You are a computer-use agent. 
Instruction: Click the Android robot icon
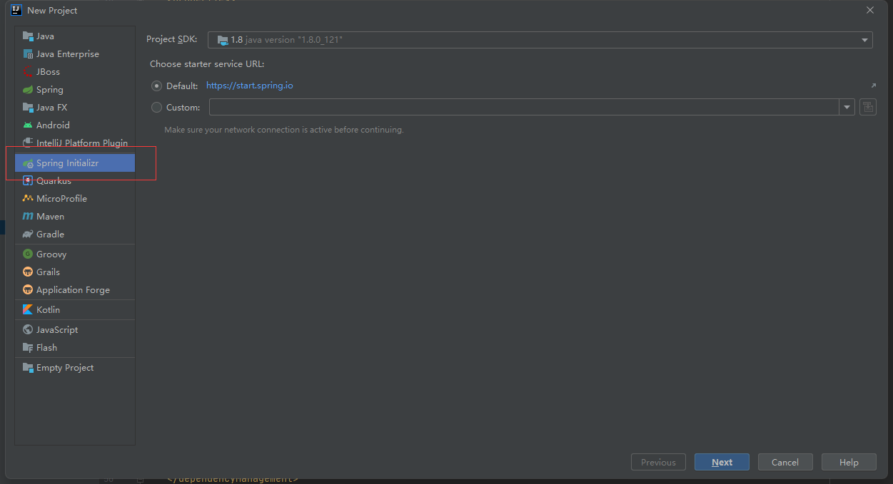point(28,125)
